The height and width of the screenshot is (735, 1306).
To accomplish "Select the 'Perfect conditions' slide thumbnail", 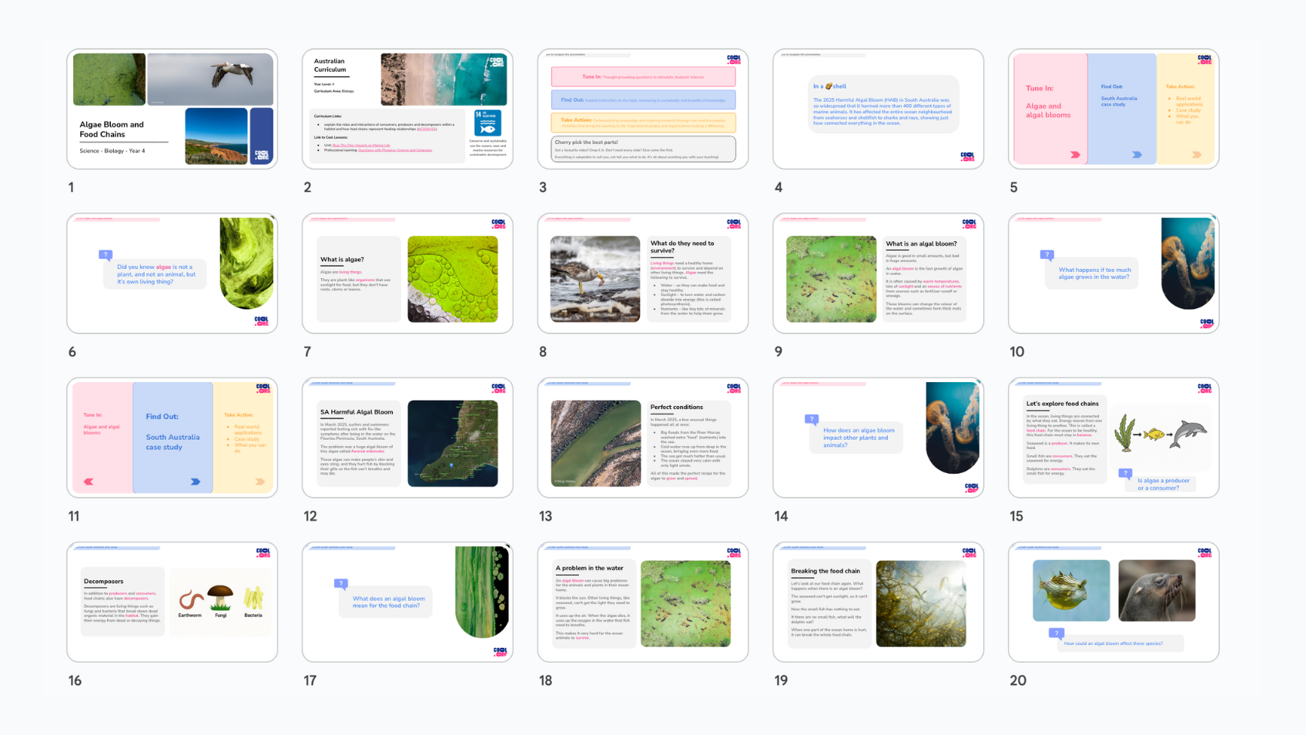I will pyautogui.click(x=643, y=438).
